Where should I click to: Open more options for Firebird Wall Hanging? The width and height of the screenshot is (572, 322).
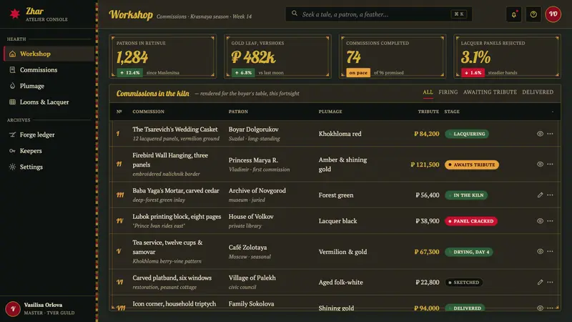pyautogui.click(x=550, y=165)
